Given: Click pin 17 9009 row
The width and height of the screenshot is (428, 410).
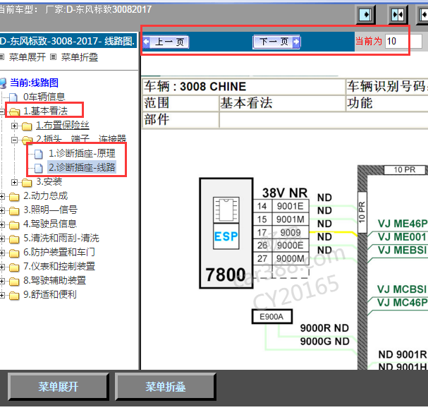Looking at the screenshot, I should coord(281,232).
